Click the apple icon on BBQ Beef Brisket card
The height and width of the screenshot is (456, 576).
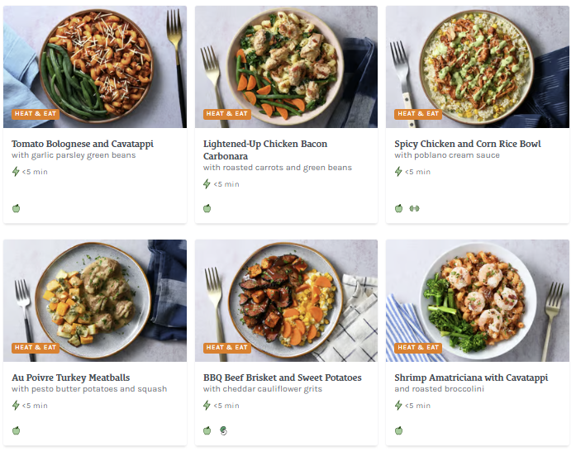pos(207,430)
